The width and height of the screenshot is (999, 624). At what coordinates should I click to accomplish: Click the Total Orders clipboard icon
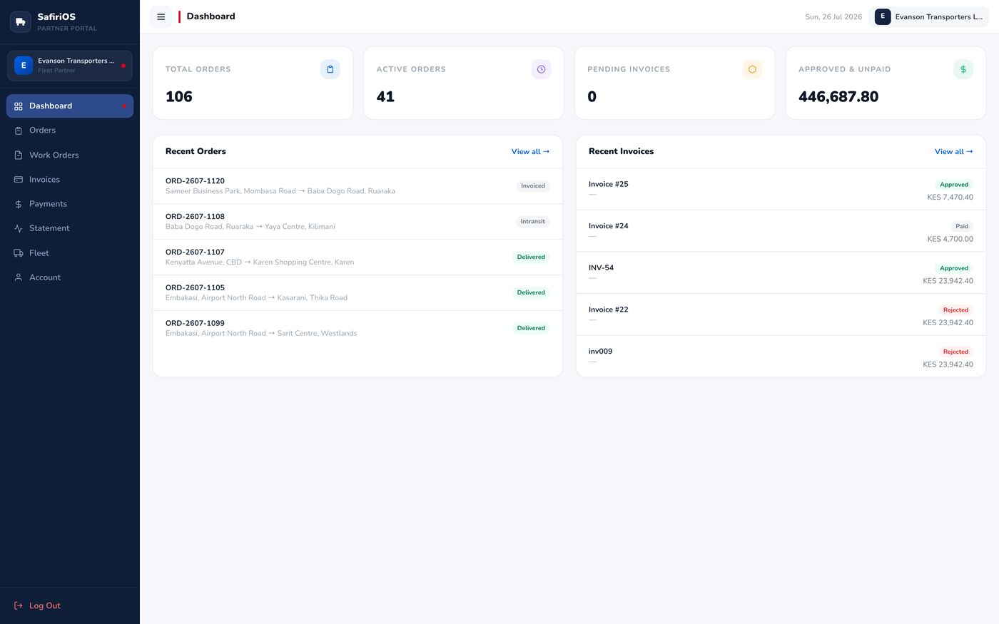pos(330,69)
